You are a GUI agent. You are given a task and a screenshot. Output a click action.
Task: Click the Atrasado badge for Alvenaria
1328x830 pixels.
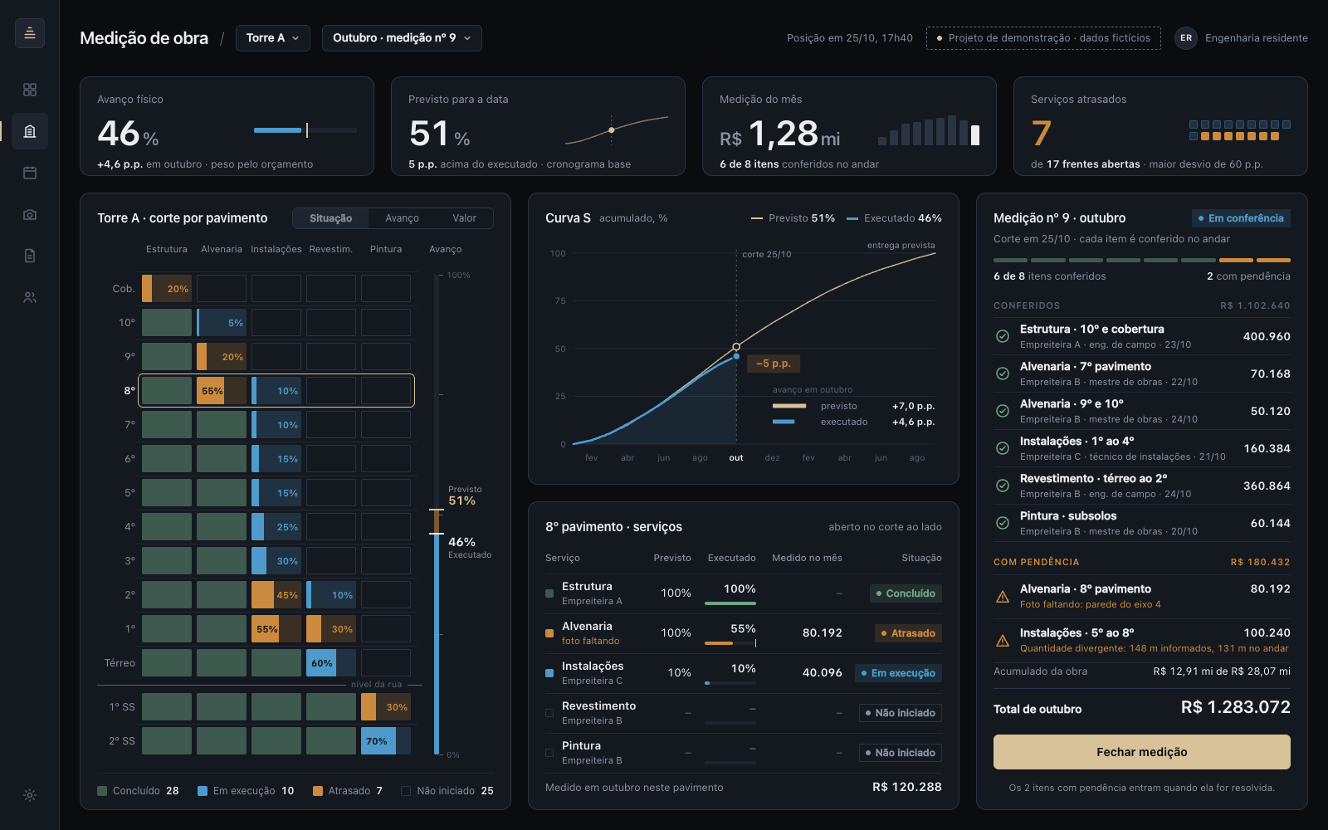click(908, 633)
